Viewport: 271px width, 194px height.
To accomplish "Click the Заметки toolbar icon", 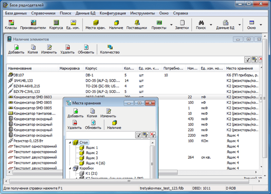I will click(182, 24).
